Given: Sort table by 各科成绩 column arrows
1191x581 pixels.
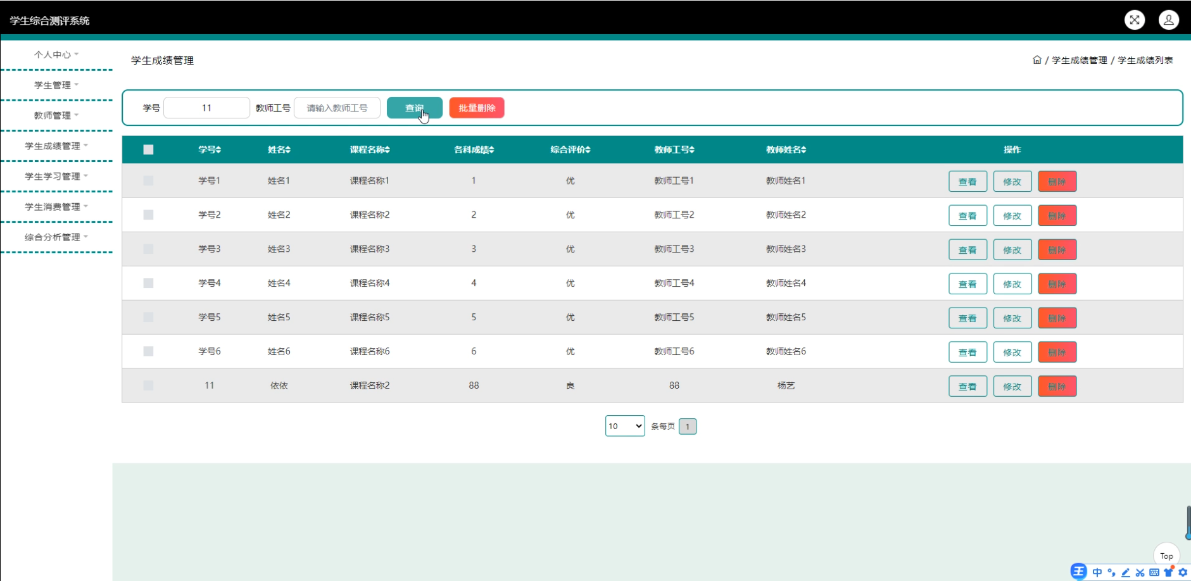Looking at the screenshot, I should pos(492,150).
